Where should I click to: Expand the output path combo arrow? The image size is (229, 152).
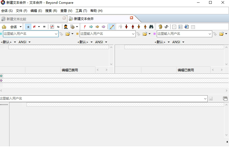205,99
